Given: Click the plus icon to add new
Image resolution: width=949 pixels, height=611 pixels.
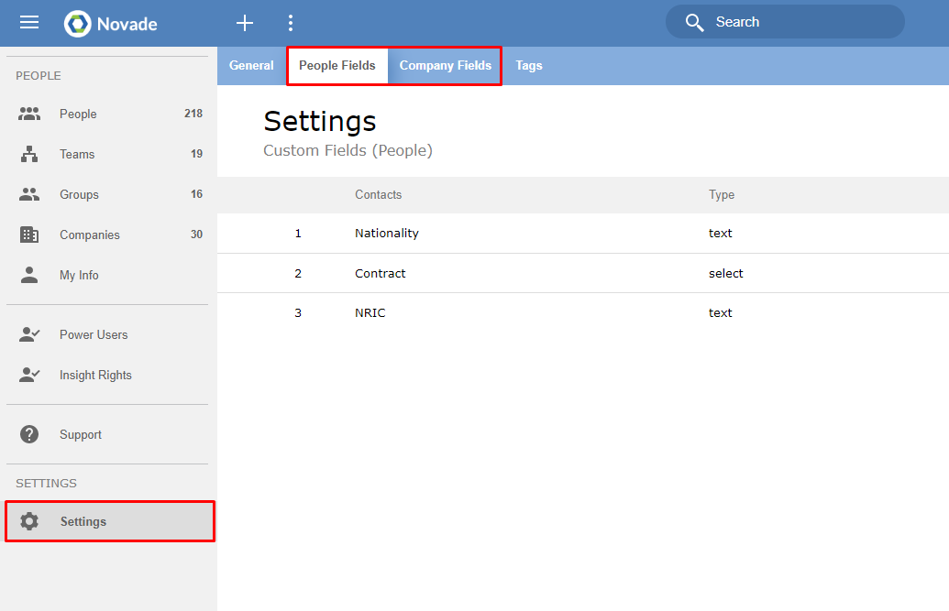Looking at the screenshot, I should click(244, 23).
